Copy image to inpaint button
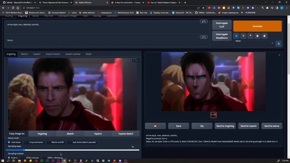Image resolution: width=290 pixels, height=163 pixels. tap(98, 134)
